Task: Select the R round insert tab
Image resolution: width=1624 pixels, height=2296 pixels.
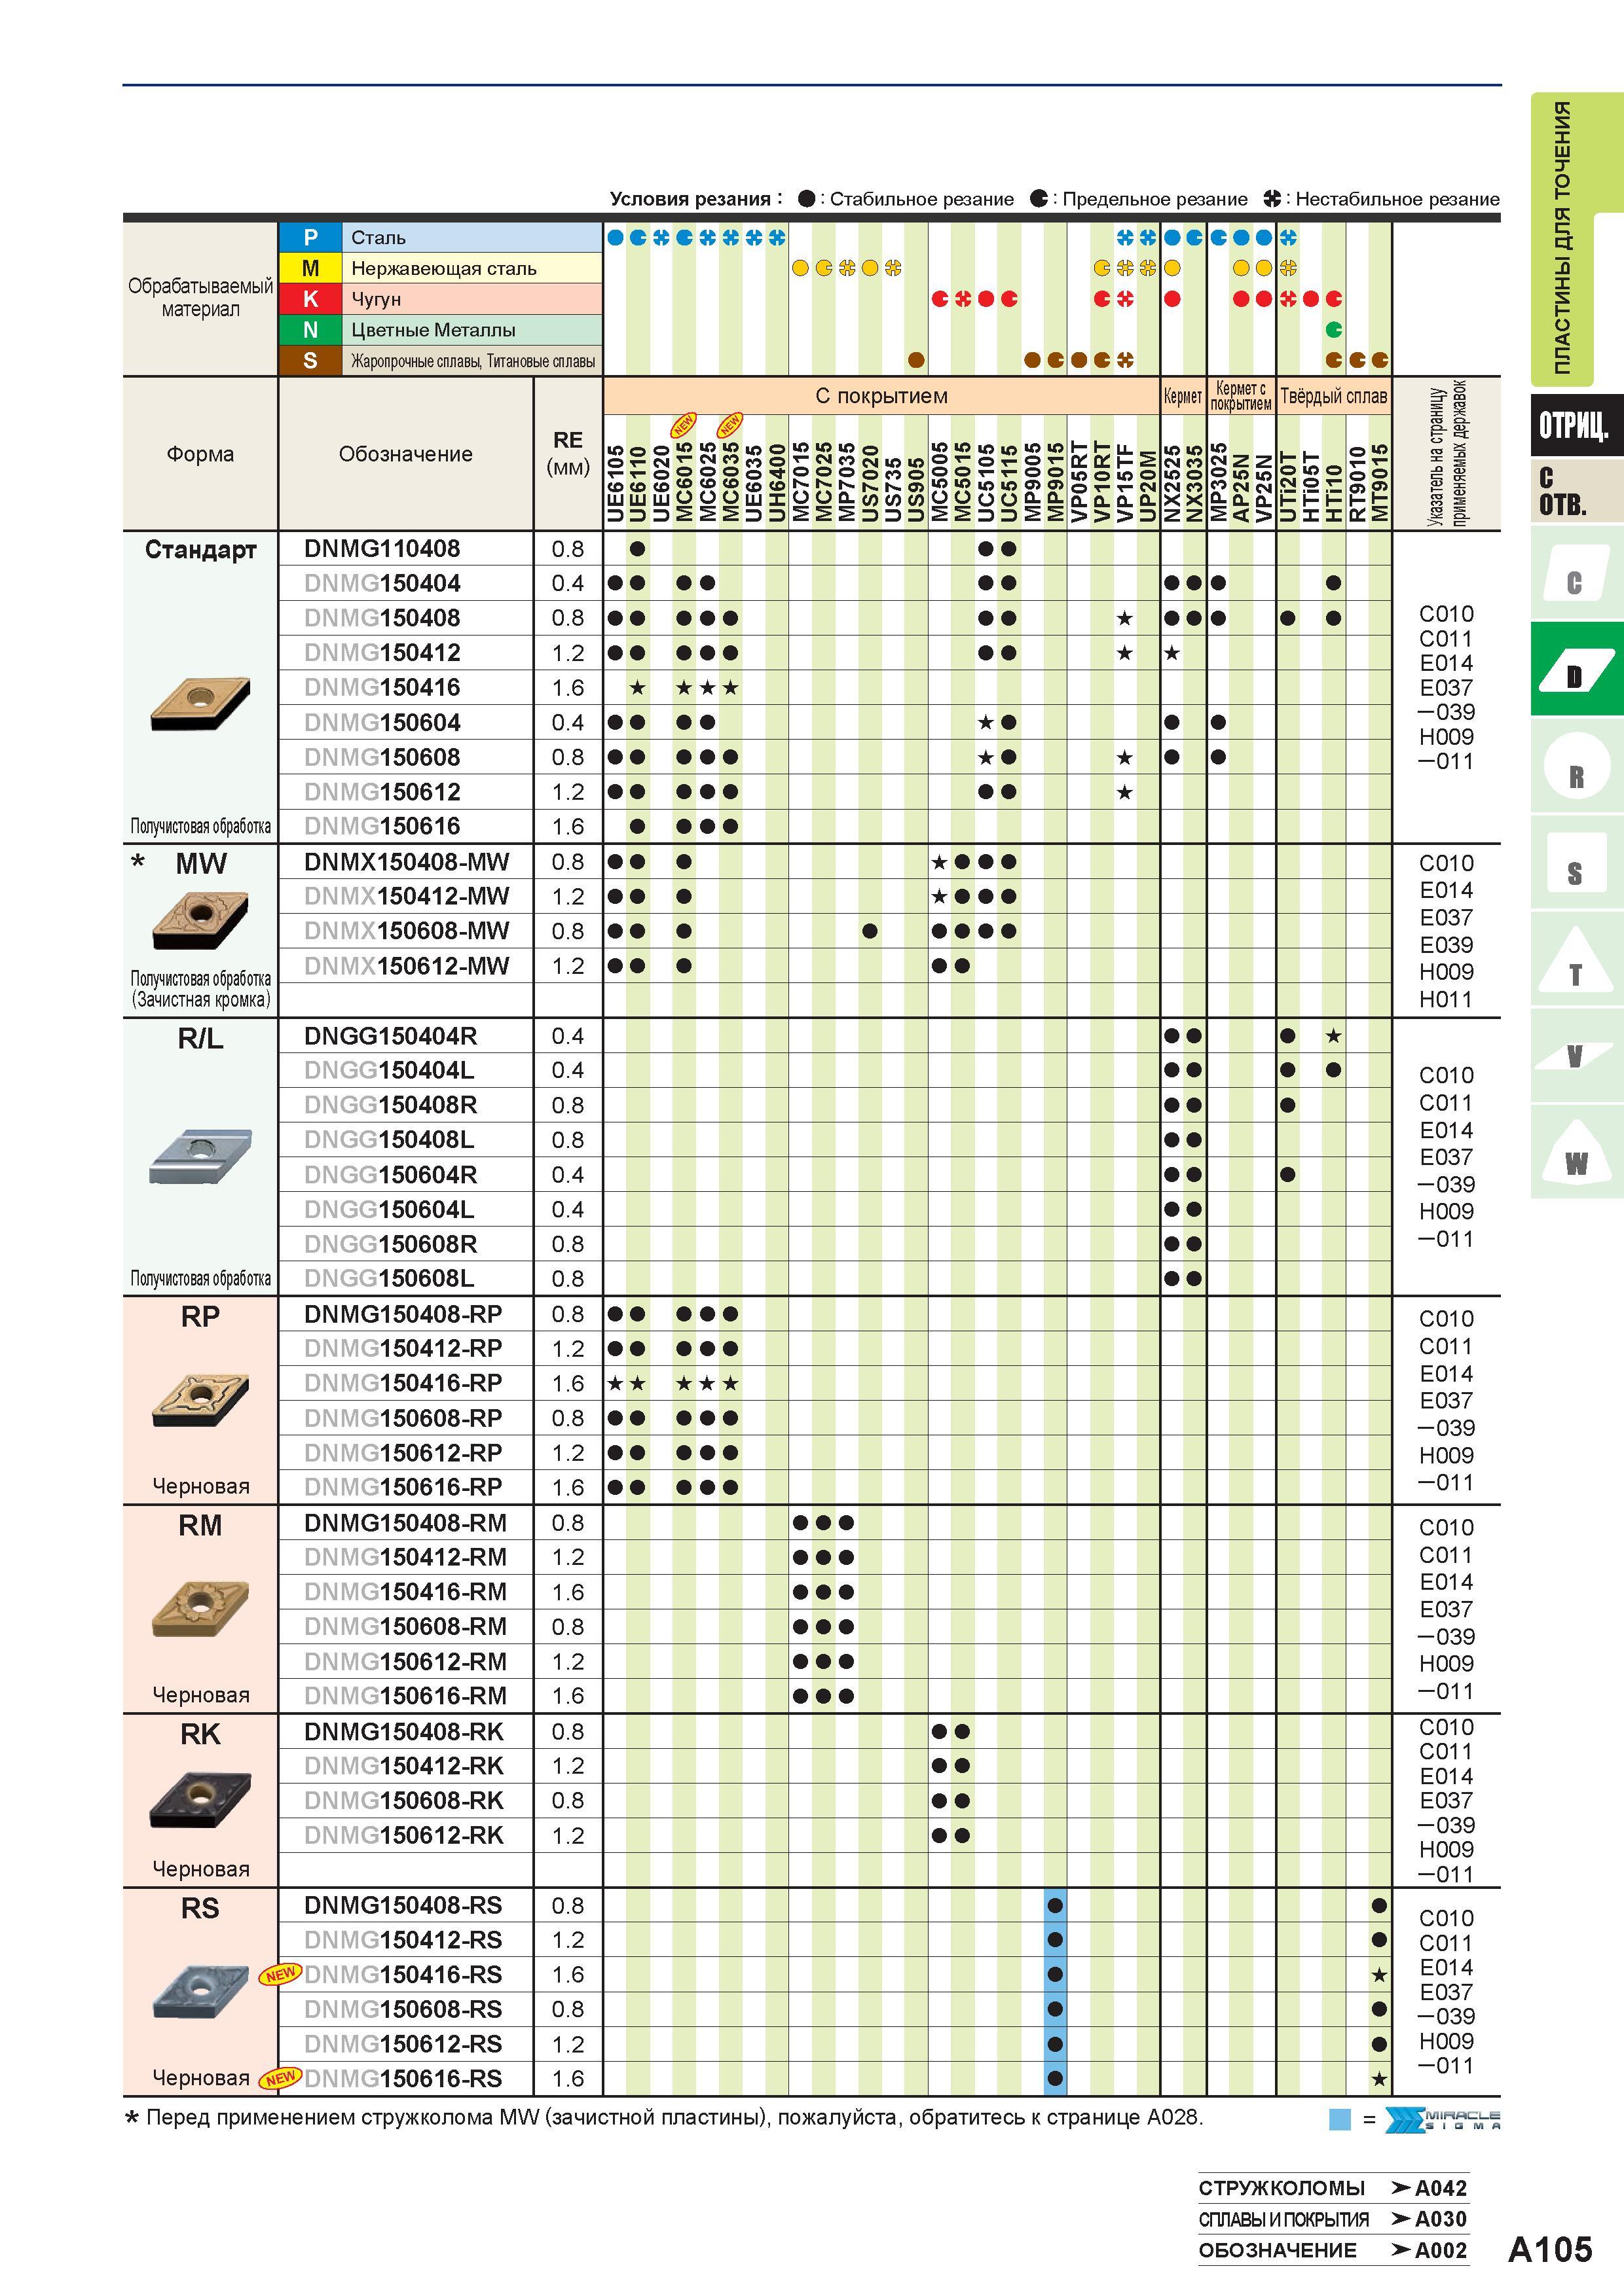Action: tap(1576, 765)
